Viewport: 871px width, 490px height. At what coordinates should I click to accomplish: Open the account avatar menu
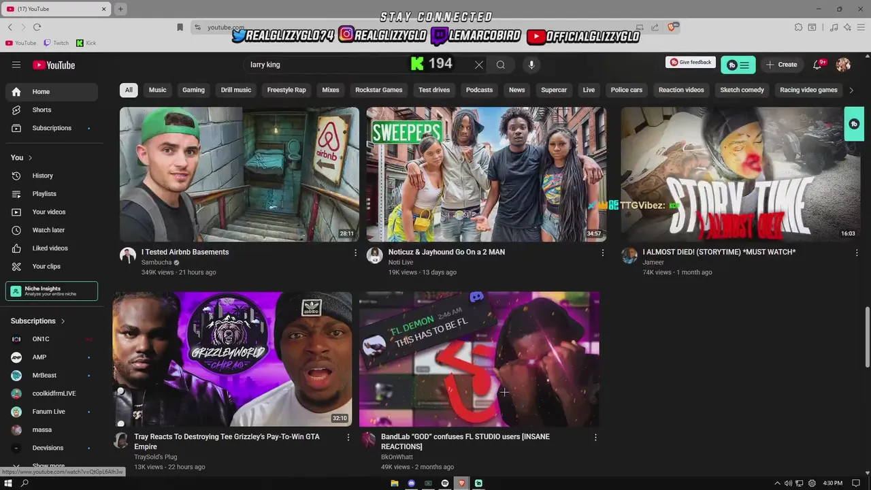click(843, 65)
